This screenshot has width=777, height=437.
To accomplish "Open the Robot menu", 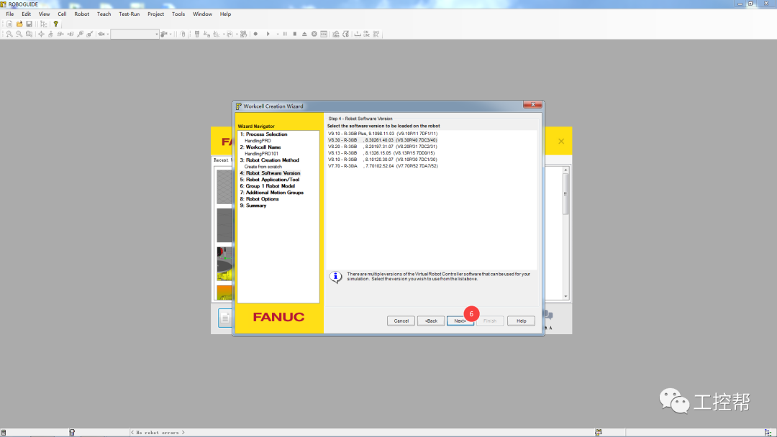I will [x=82, y=14].
